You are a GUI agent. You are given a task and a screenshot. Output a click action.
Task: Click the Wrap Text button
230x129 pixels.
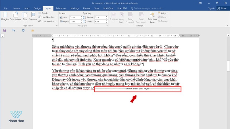(x=121, y=17)
